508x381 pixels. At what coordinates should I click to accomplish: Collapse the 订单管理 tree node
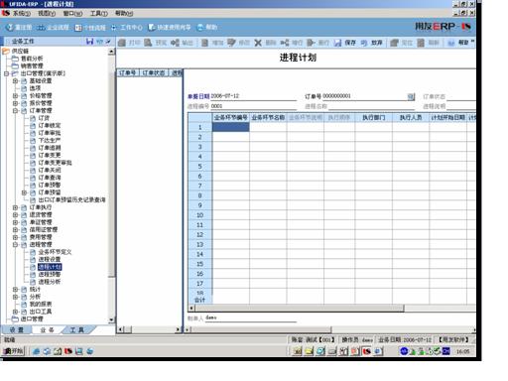[15, 111]
